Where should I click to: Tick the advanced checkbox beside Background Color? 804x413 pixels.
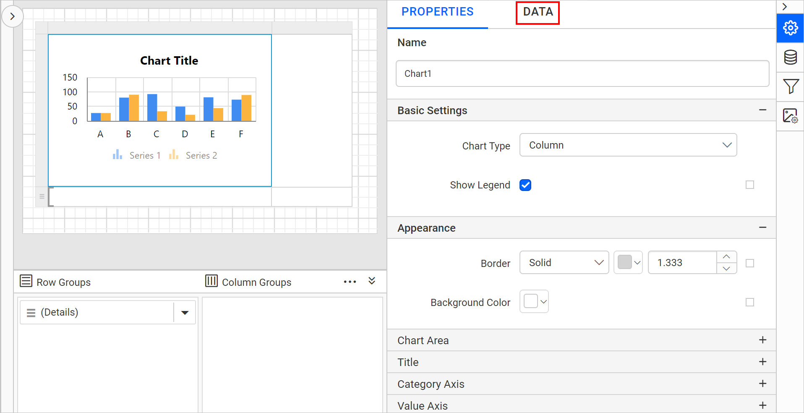750,302
